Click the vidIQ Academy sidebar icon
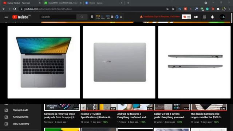 (x=6, y=124)
